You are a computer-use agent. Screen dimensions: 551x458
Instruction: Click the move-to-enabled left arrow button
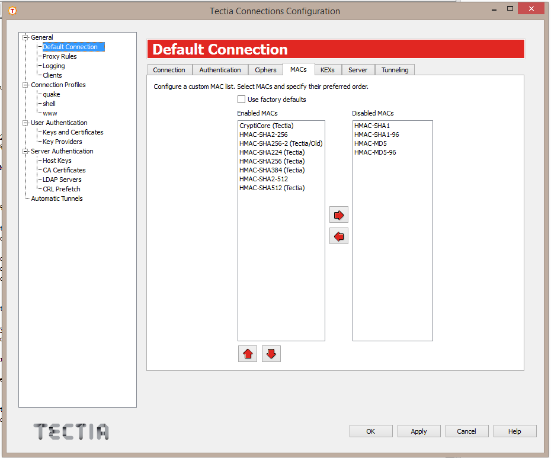coord(339,236)
